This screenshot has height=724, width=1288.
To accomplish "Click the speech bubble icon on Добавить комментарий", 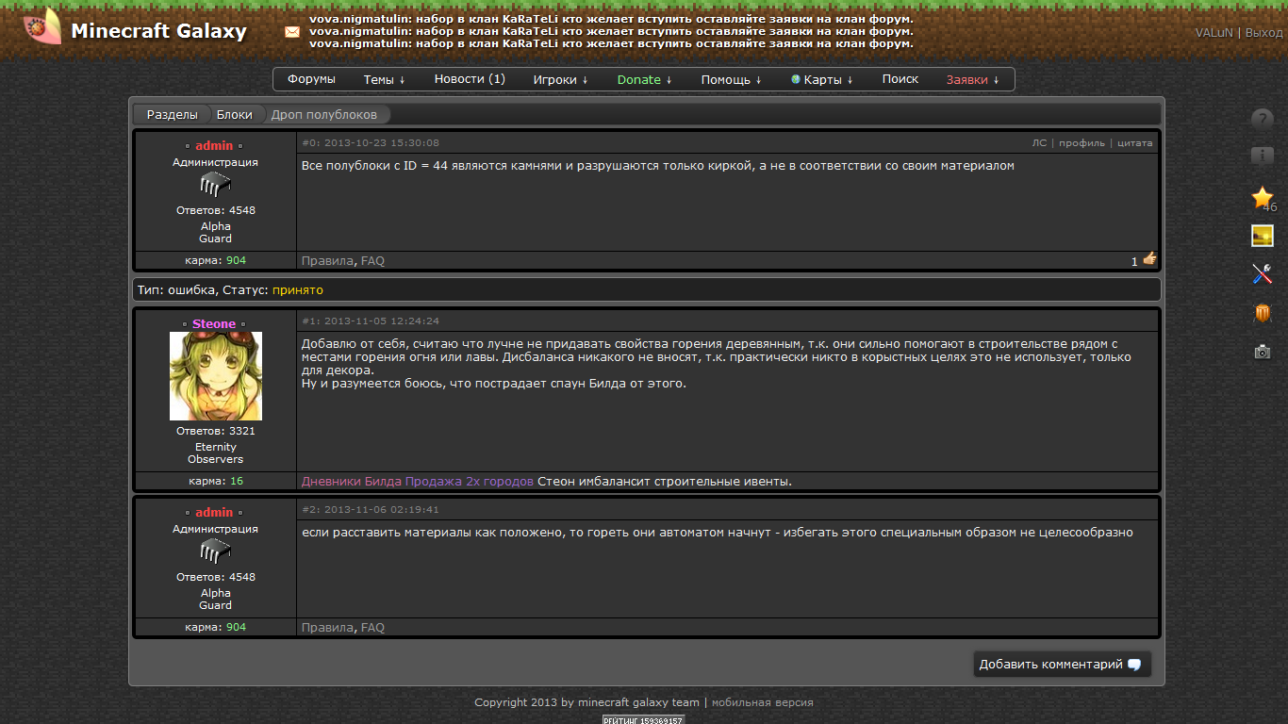I will pyautogui.click(x=1134, y=665).
